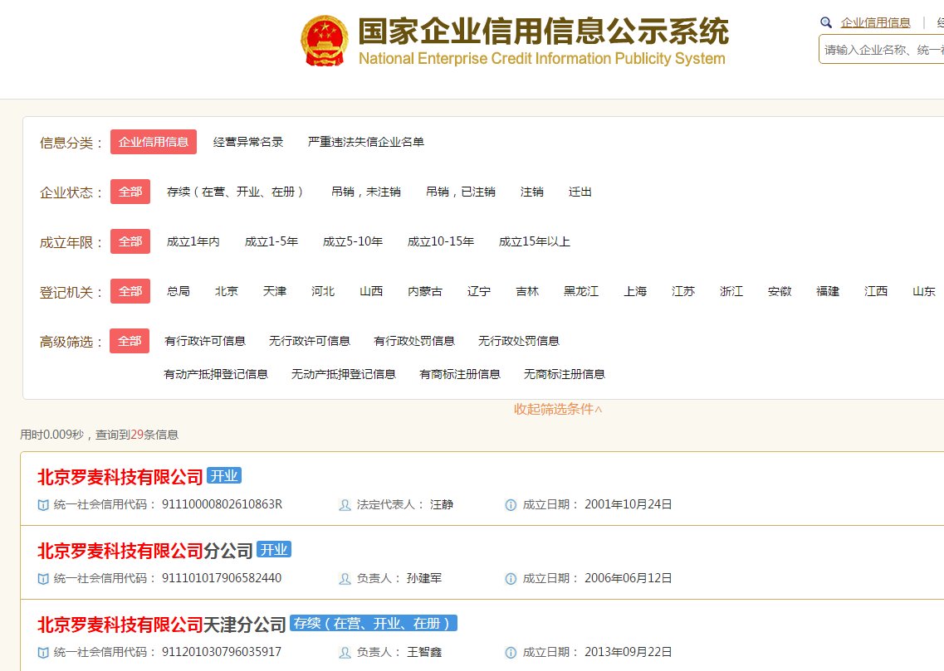Click the info icon beside 成立日期 2013年09月22日
This screenshot has height=671, width=944.
click(510, 652)
